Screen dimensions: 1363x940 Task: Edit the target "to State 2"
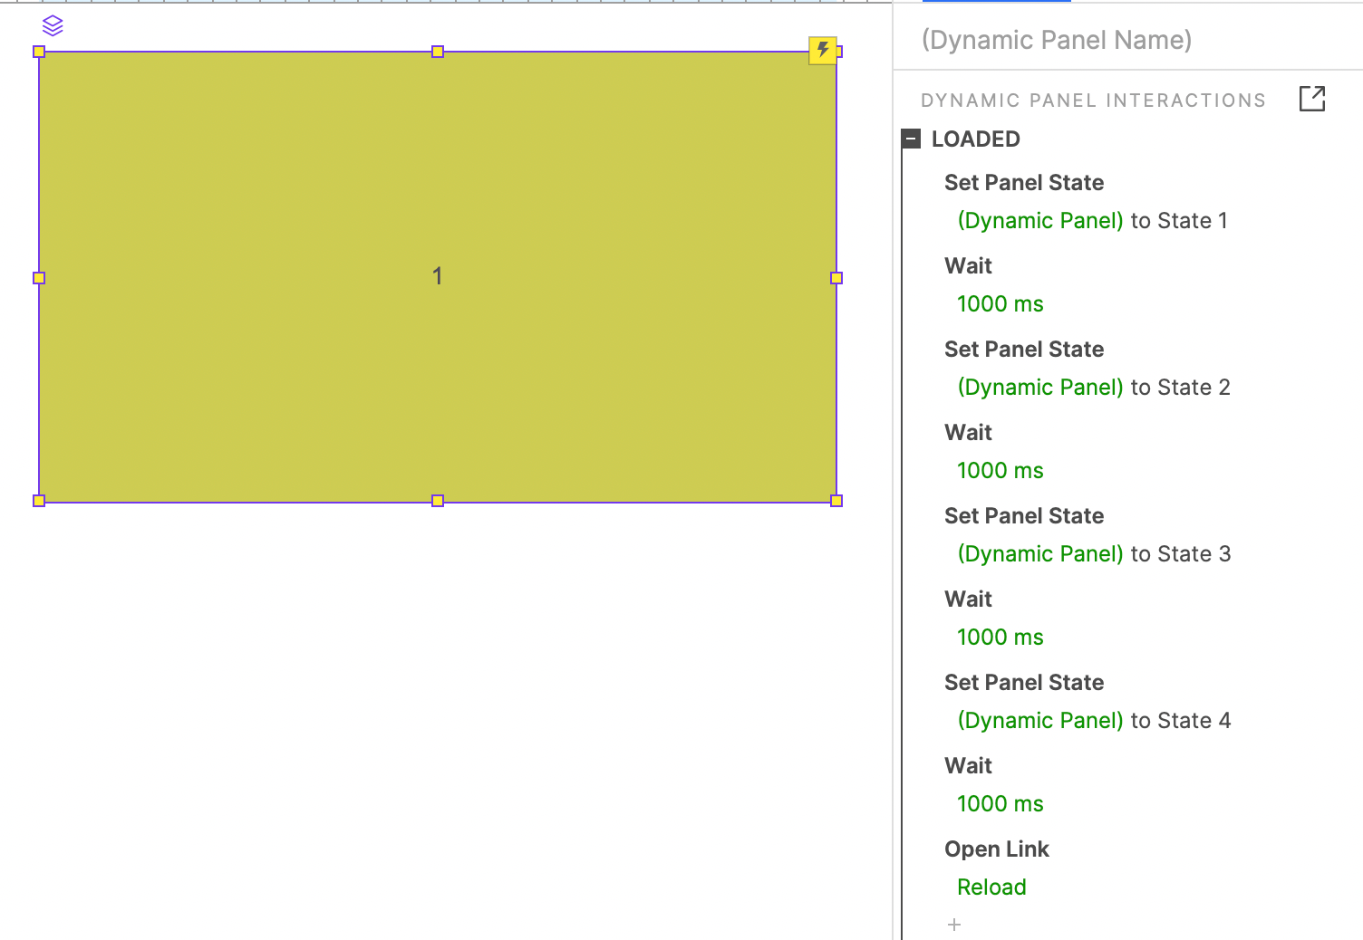click(1181, 388)
